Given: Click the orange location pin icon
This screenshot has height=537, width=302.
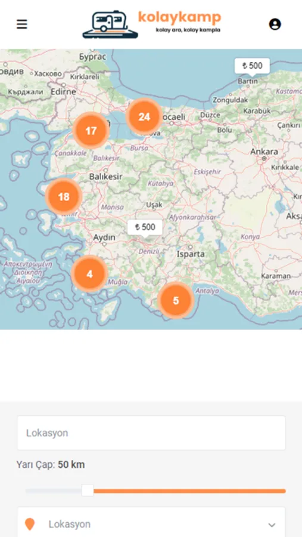Looking at the screenshot, I should [x=30, y=524].
